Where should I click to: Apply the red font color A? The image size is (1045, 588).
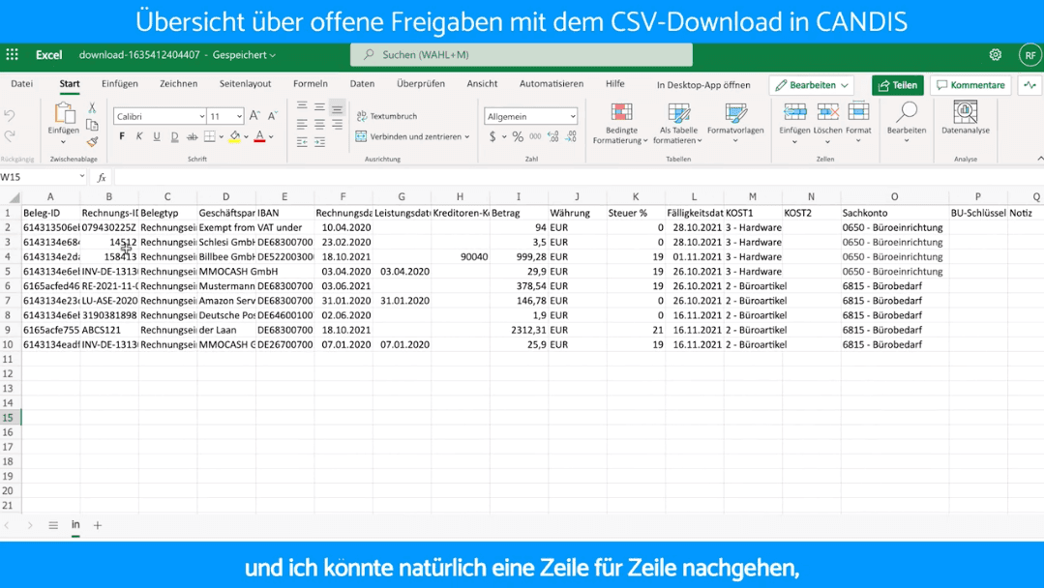260,136
